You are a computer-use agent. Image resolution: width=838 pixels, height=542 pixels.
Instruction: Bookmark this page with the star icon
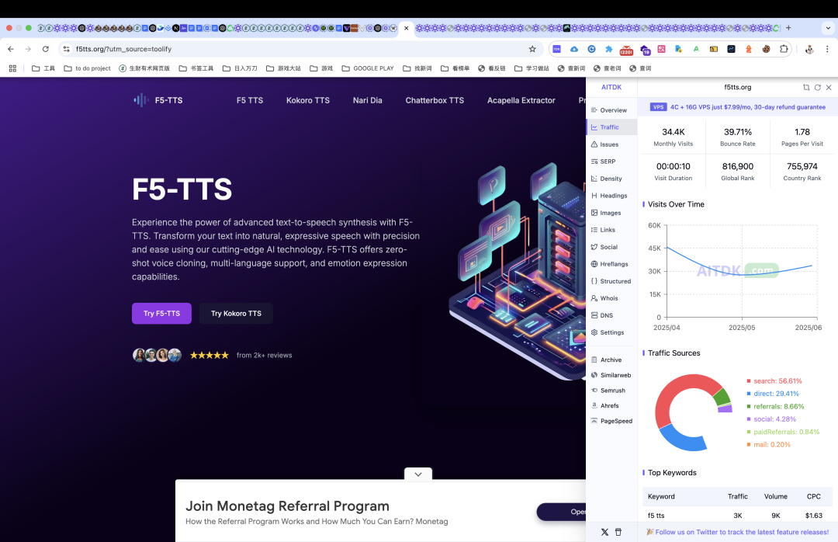tap(532, 49)
